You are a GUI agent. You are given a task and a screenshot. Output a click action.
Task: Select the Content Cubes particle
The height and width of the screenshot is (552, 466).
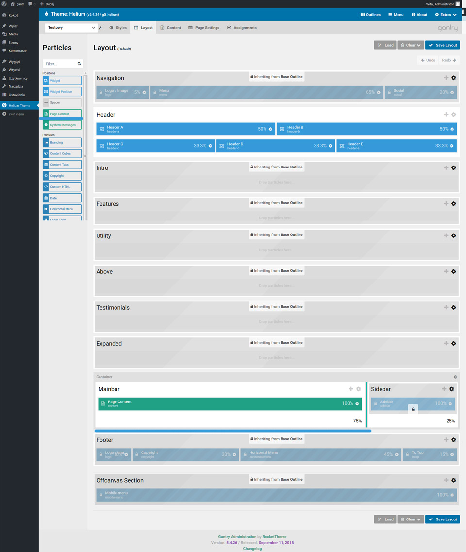tap(62, 153)
